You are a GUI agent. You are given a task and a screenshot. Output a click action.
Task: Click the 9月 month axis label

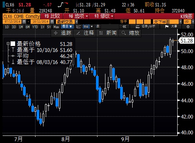click(x=125, y=139)
